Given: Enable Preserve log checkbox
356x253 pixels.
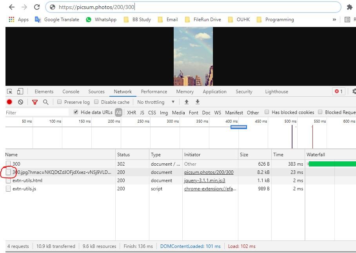Looking at the screenshot, I should click(x=60, y=102).
